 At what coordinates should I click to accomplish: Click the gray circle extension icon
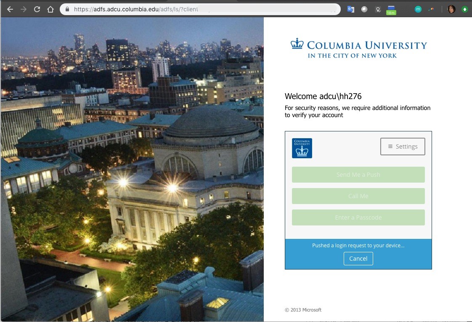(364, 9)
